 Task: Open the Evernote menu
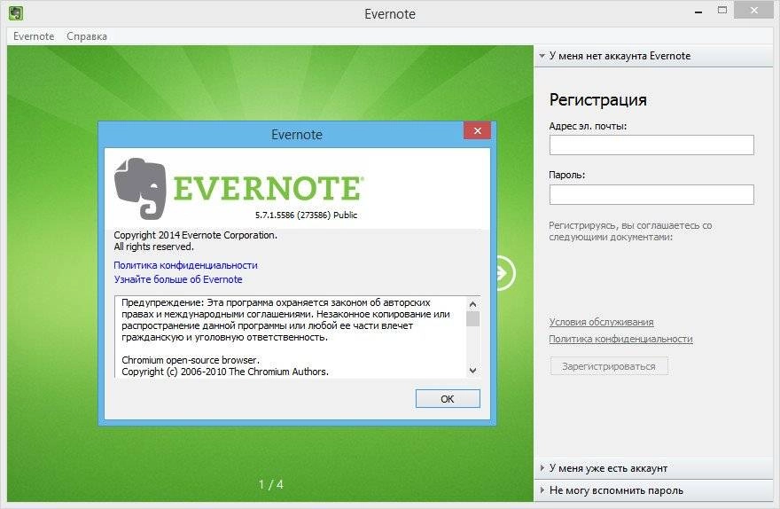coord(34,36)
